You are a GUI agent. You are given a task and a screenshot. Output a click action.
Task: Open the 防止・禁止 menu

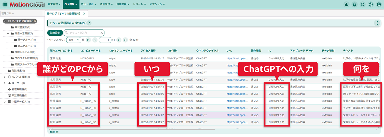point(88,4)
